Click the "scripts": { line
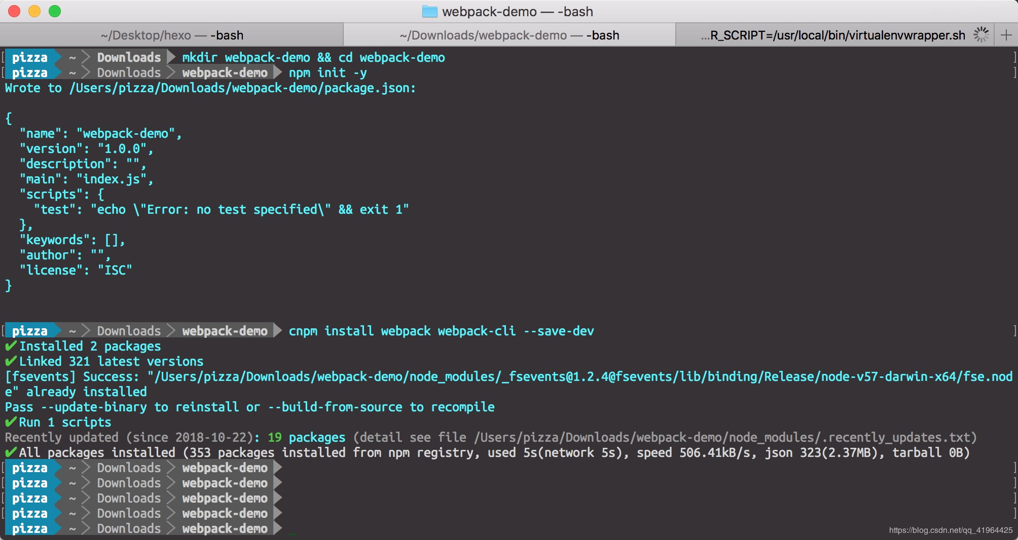The width and height of the screenshot is (1018, 540). click(x=61, y=195)
